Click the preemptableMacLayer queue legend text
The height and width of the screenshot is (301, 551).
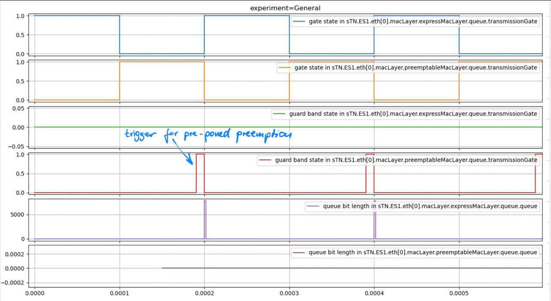coord(422,252)
